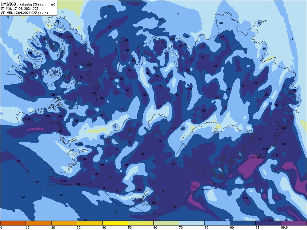Click the legend label '20'

tap(53, 228)
